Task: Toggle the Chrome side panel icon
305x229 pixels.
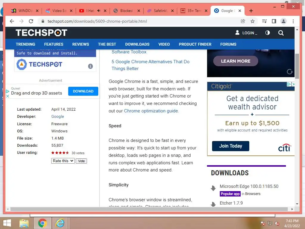Action: coord(274,21)
